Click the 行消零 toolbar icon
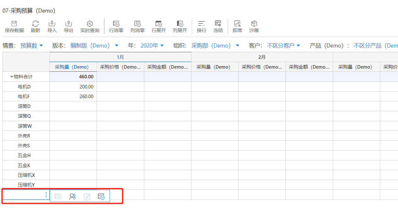 click(116, 24)
